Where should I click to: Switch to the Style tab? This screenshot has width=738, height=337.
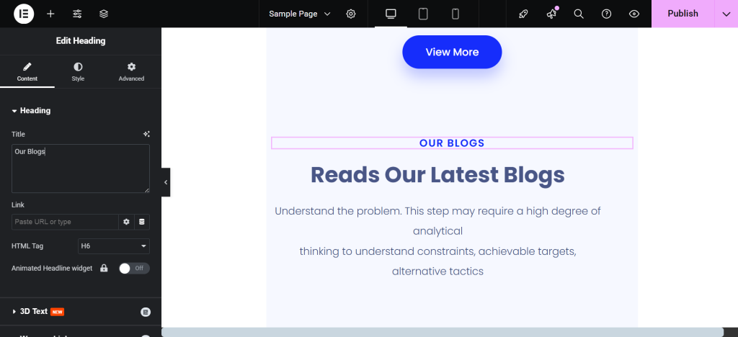coord(78,71)
